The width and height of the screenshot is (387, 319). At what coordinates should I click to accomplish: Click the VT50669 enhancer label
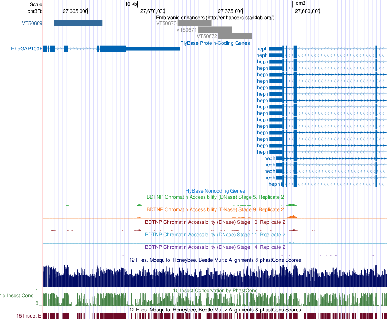click(x=32, y=24)
